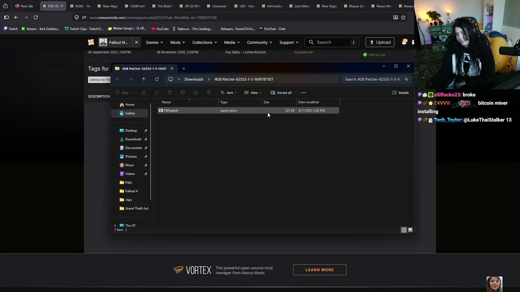Click the PC icon in address bar
Image resolution: width=520 pixels, height=292 pixels.
click(171, 79)
